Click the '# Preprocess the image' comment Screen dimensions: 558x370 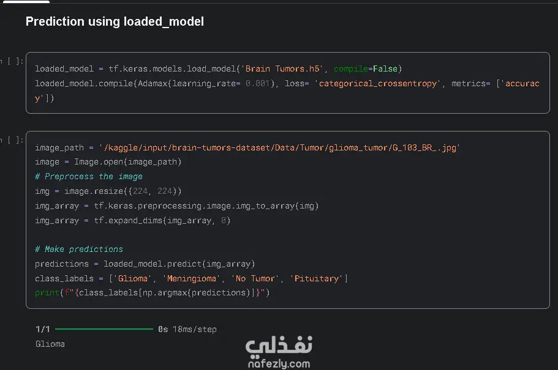pyautogui.click(x=89, y=177)
